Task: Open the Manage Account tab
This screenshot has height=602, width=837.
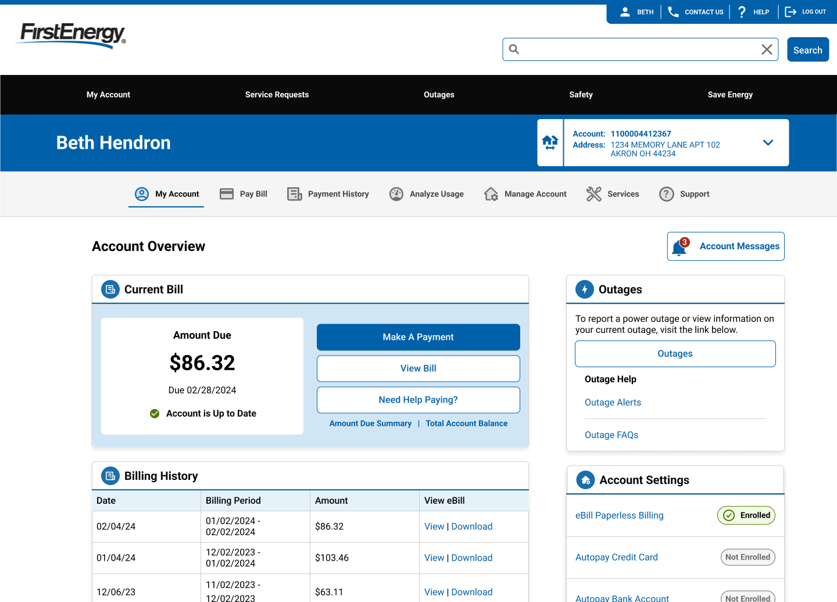Action: point(525,194)
